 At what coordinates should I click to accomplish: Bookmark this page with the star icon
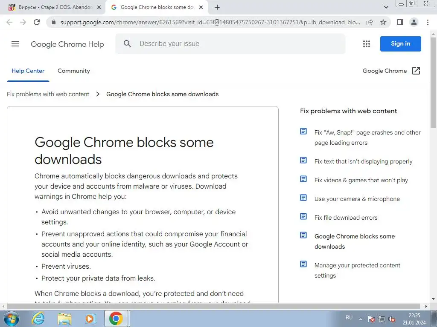383,22
